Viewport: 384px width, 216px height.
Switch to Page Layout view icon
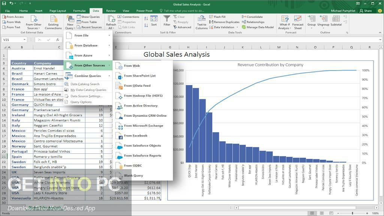[321, 213]
